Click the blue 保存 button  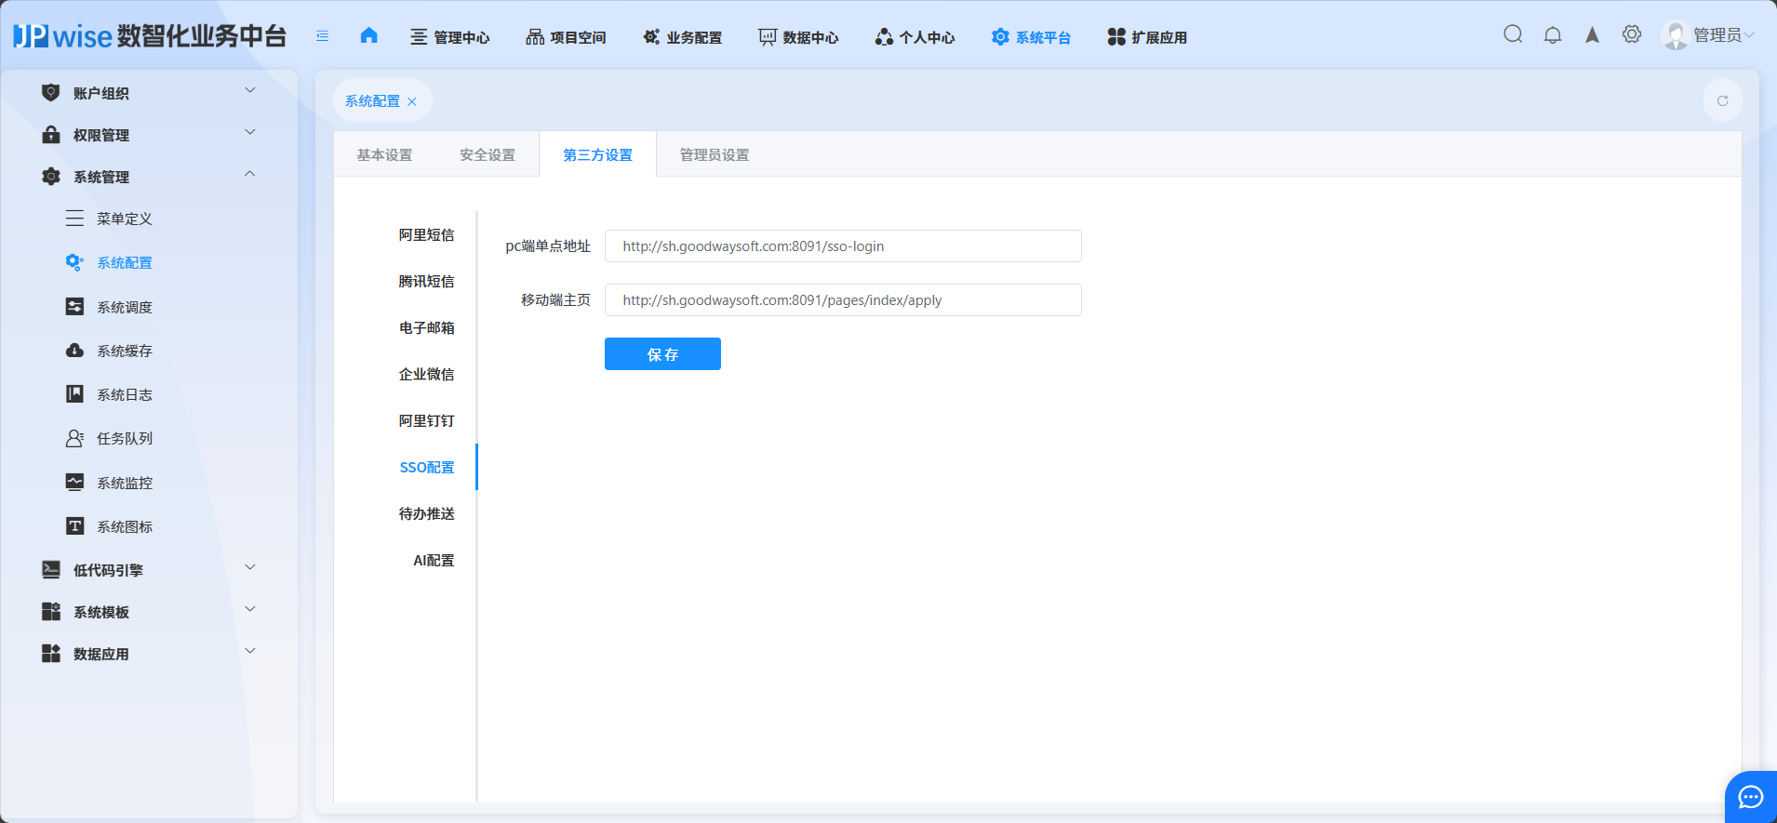[x=662, y=353]
